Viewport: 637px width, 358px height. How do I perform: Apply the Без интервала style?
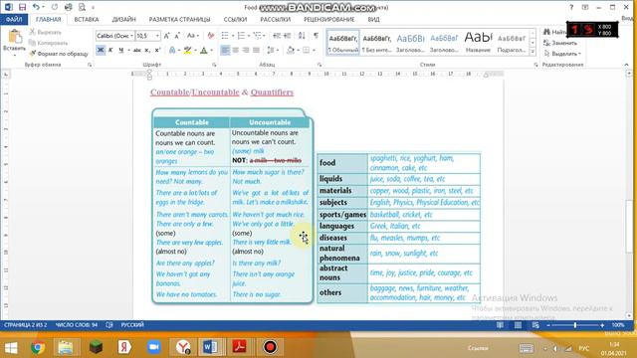pos(376,42)
